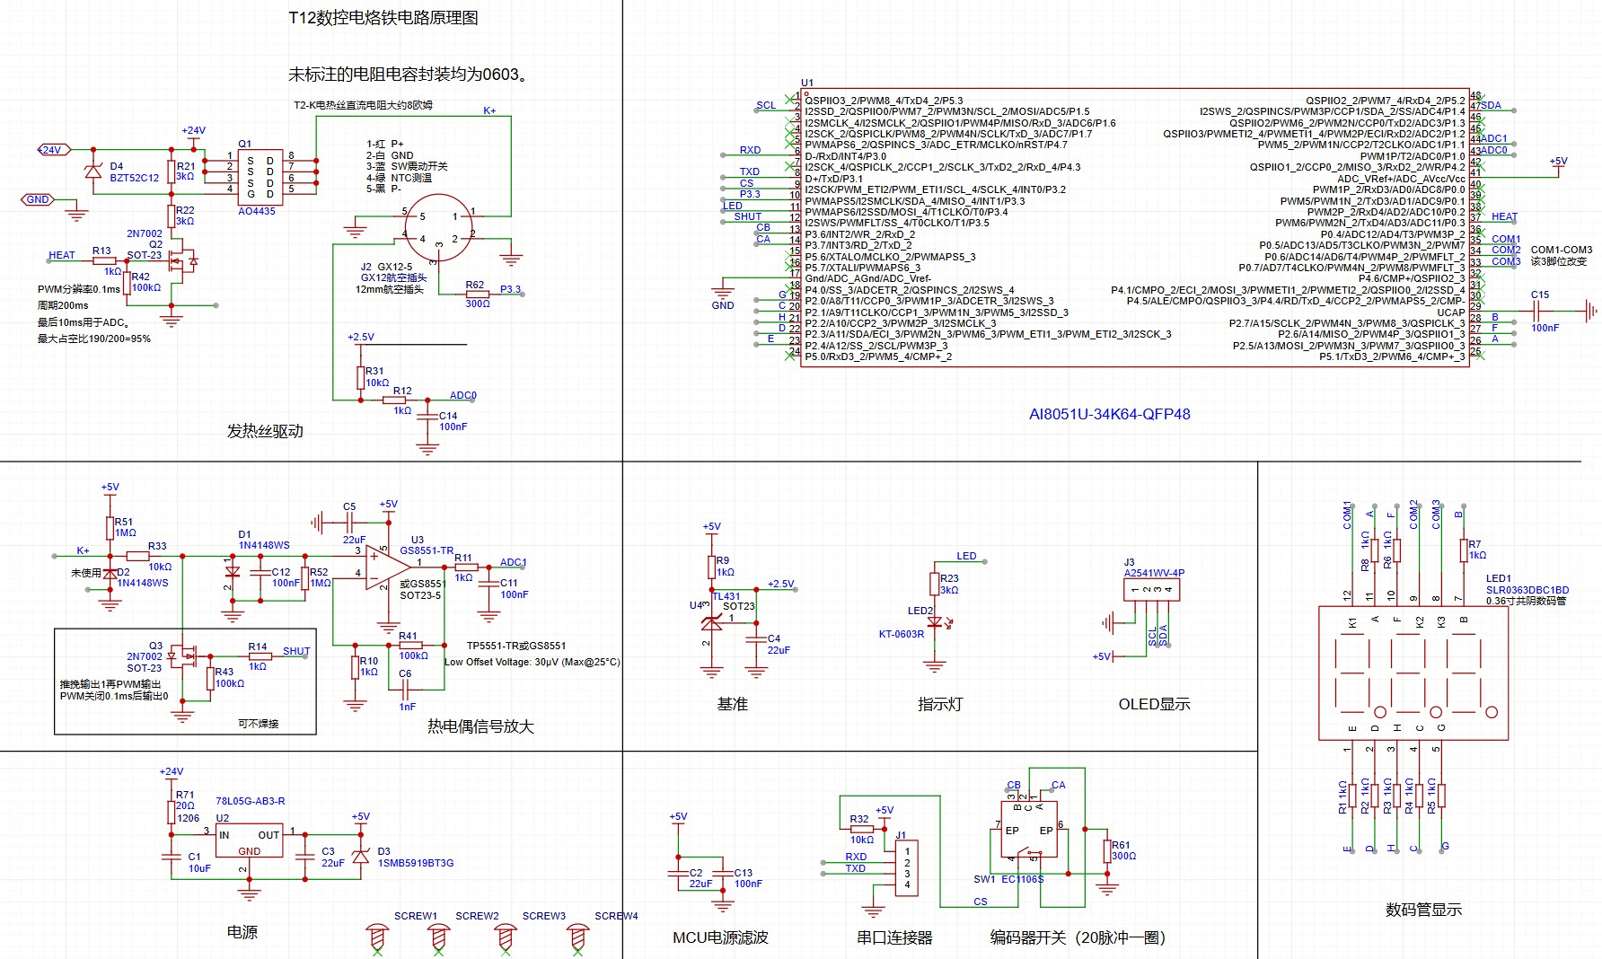This screenshot has width=1602, height=959.
Task: Select the J1 serial connector header
Action: pos(907,867)
